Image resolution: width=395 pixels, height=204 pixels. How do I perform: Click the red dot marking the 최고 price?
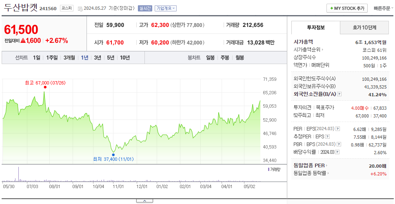pos(45,87)
